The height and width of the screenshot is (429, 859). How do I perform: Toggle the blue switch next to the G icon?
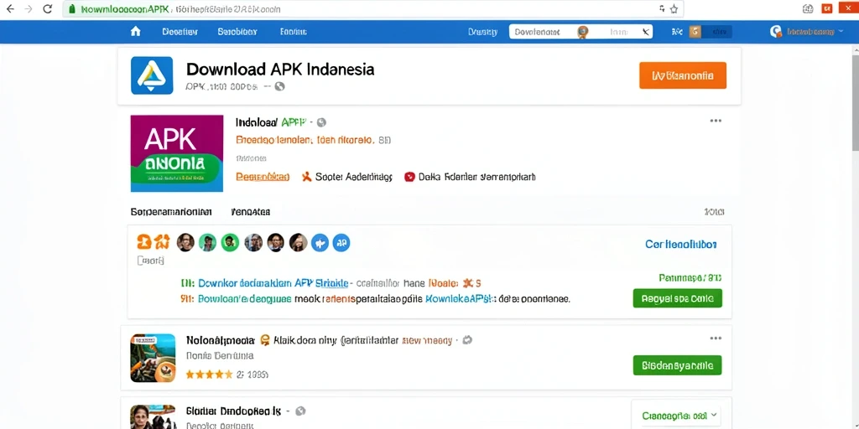tap(717, 32)
